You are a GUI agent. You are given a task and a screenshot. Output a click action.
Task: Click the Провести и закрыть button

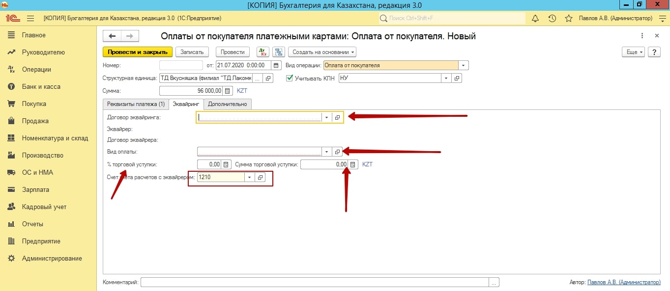click(137, 52)
